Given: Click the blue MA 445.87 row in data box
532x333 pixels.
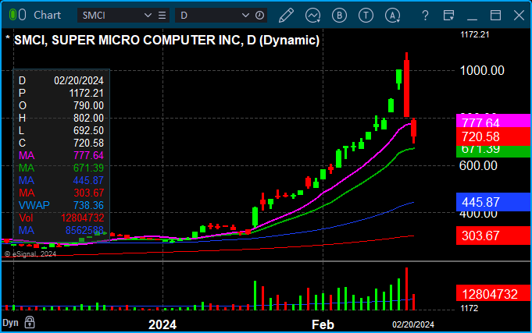Looking at the screenshot, I should point(61,181).
